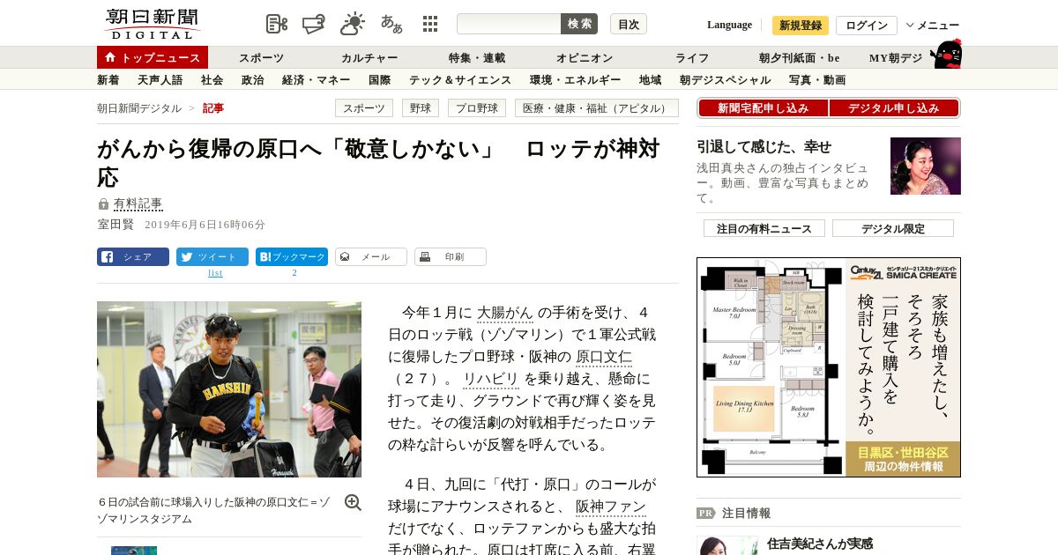Click the 新聞宅配申し込み button
The image size is (1058, 555).
[763, 108]
